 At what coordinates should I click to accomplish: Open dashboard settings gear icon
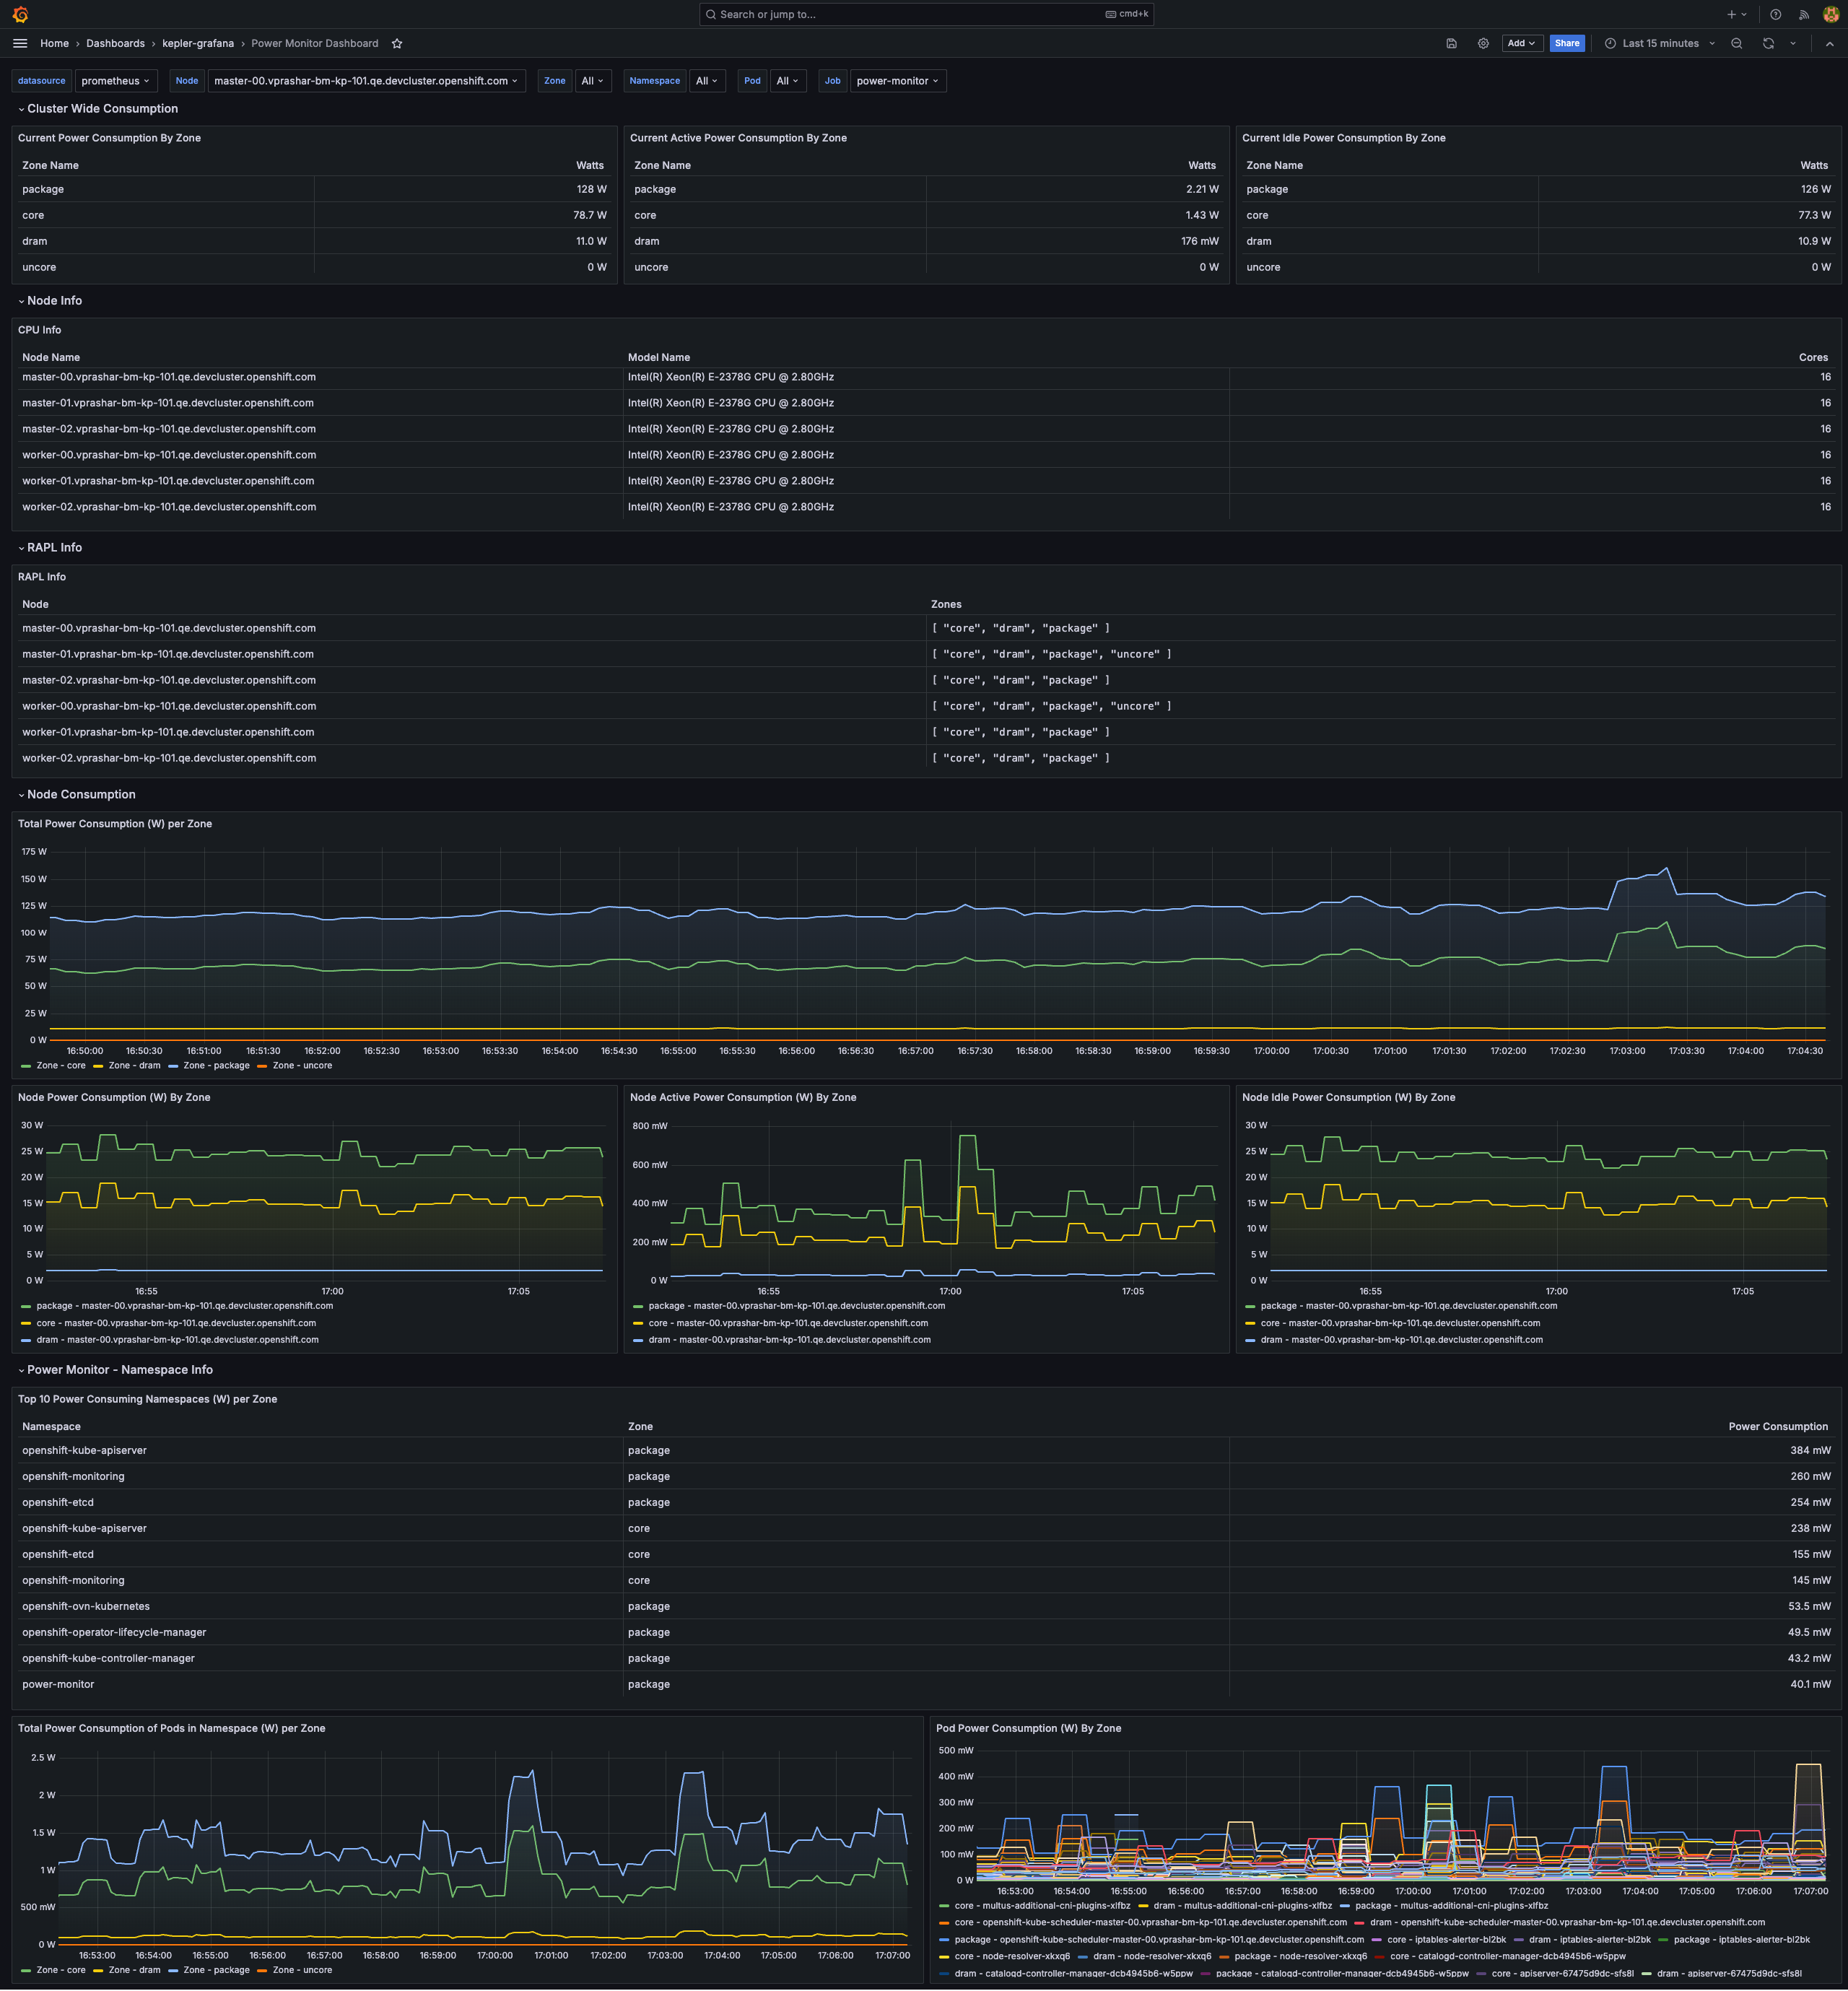click(x=1483, y=43)
